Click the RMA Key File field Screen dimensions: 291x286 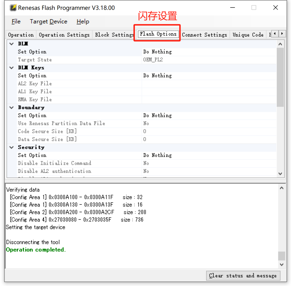click(209, 99)
